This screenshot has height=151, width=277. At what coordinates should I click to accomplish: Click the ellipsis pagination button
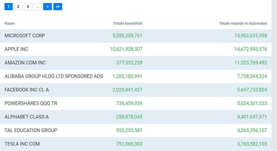[37, 7]
